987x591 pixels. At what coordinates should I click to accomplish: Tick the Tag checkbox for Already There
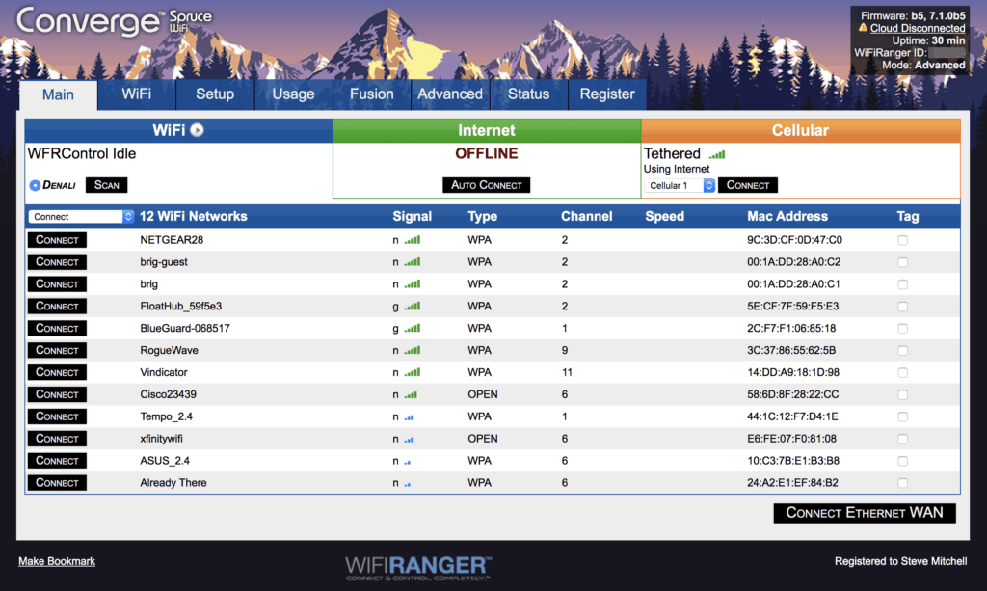pos(902,483)
